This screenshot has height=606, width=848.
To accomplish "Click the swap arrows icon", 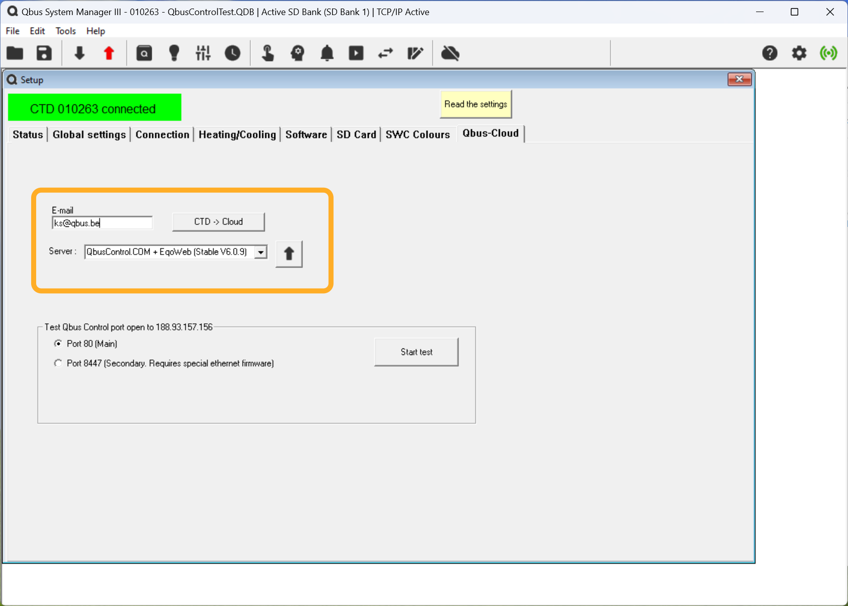I will [386, 53].
